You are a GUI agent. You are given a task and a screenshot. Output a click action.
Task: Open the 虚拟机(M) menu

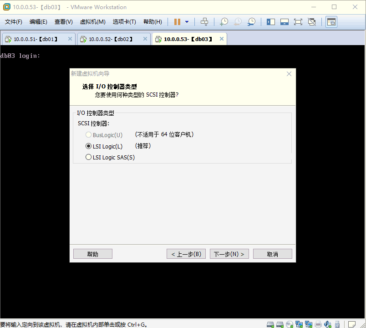pos(92,22)
